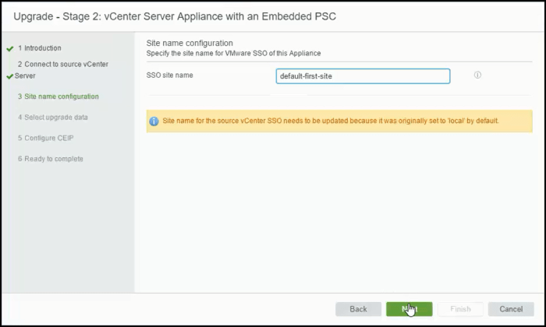Click the Specify the site name description text
546x327 pixels.
234,53
